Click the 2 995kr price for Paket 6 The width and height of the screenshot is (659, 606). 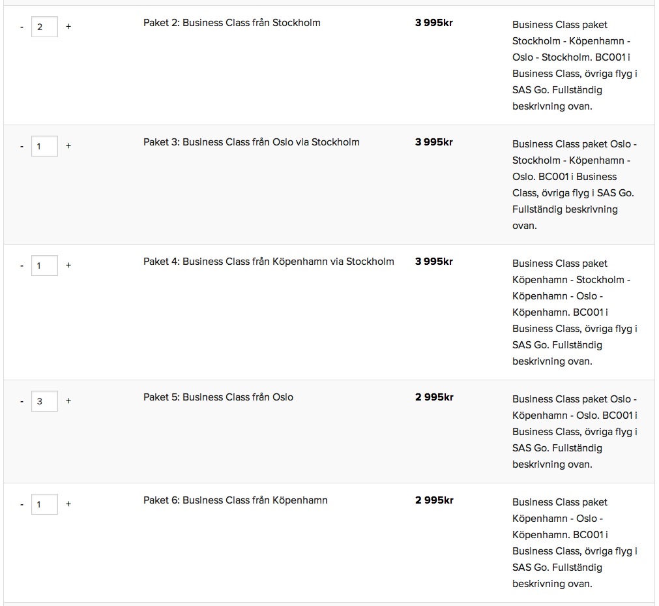pyautogui.click(x=433, y=500)
